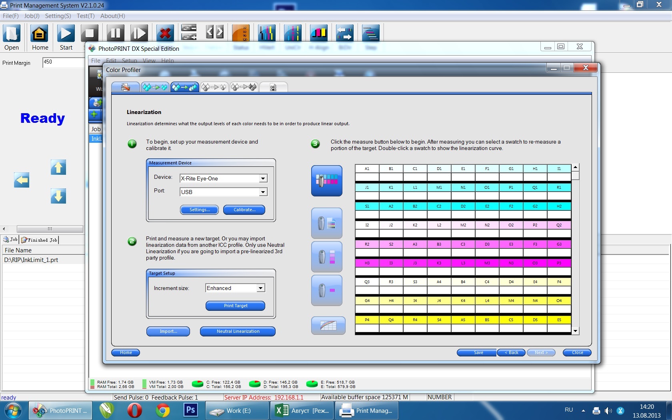672x420 pixels.
Task: Click the stepped colored lines toolbar icon
Action: tap(371, 33)
